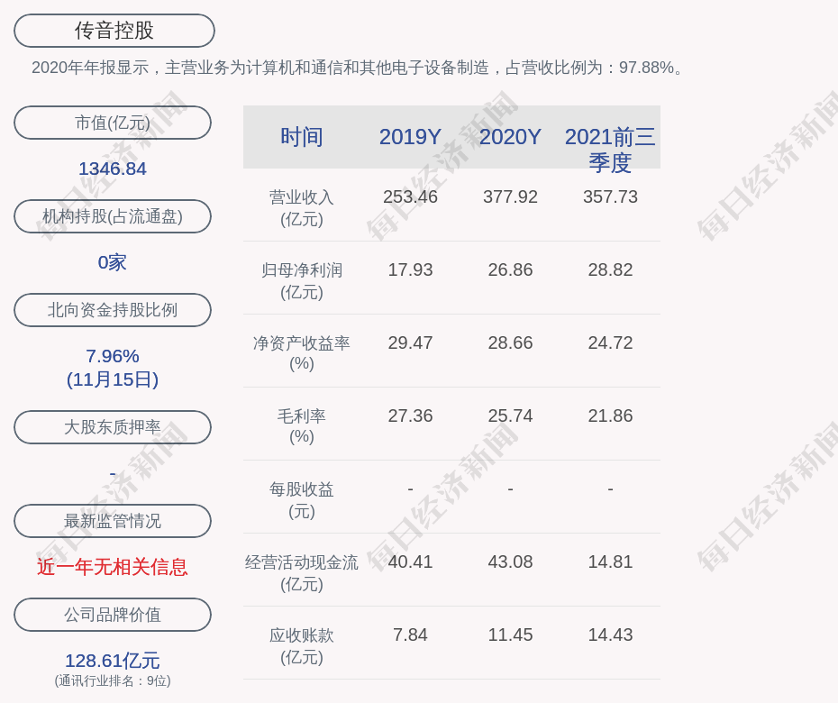Select the 7.96% northbound holding value
The height and width of the screenshot is (703, 838).
[x=113, y=356]
